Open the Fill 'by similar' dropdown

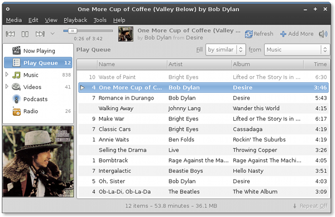(226, 50)
